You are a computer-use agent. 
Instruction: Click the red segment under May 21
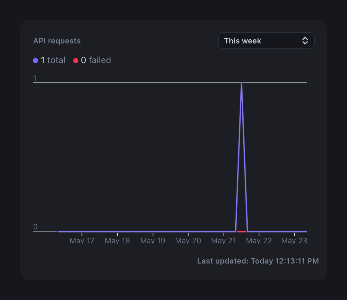pyautogui.click(x=242, y=232)
